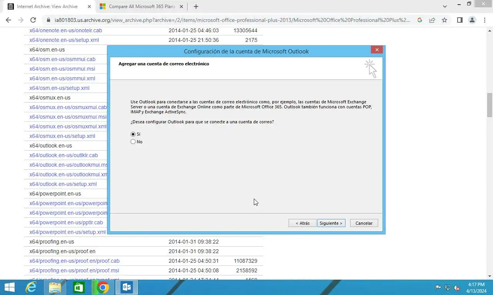493x295 pixels.
Task: Click the x64/osmux.en-us folder row text
Action: coord(50,98)
